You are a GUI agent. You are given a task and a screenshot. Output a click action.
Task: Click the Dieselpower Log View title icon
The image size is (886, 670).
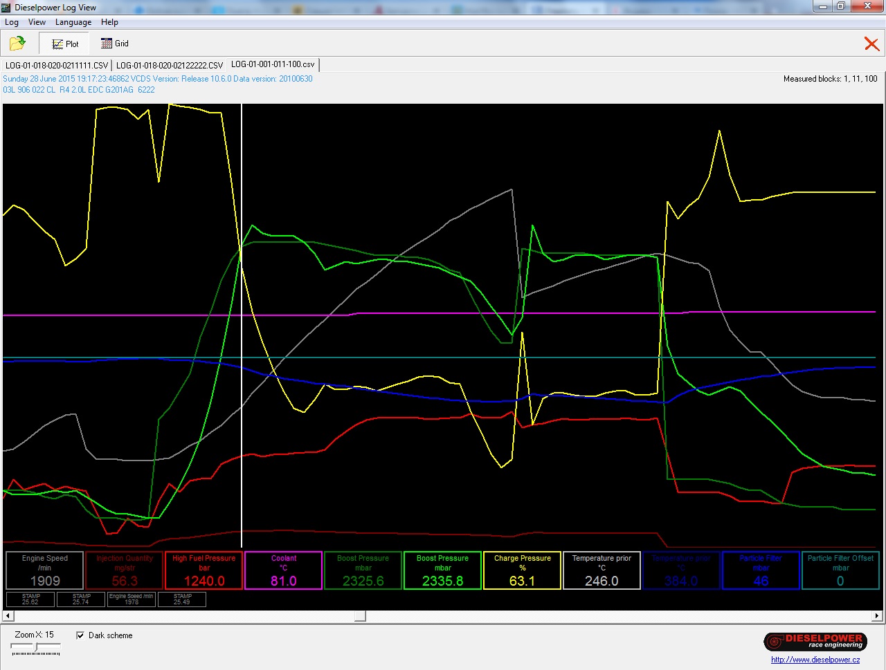coord(7,7)
